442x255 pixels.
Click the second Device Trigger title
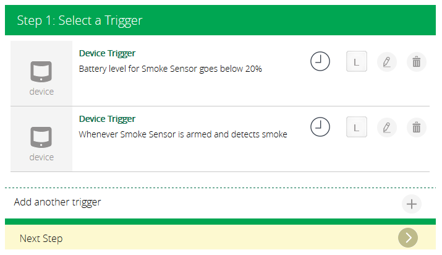click(x=107, y=119)
